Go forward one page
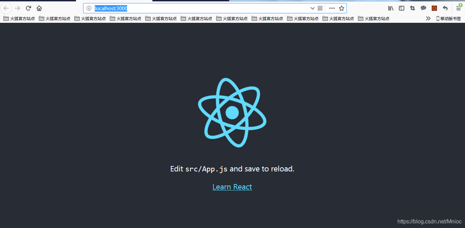Image resolution: width=465 pixels, height=228 pixels. pyautogui.click(x=17, y=8)
